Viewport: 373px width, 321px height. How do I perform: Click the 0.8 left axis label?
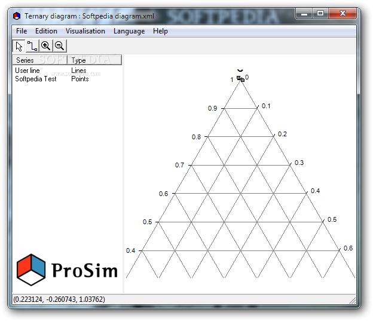coord(196,137)
